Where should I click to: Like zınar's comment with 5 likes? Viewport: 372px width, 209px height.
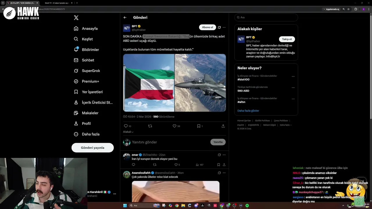177,165
